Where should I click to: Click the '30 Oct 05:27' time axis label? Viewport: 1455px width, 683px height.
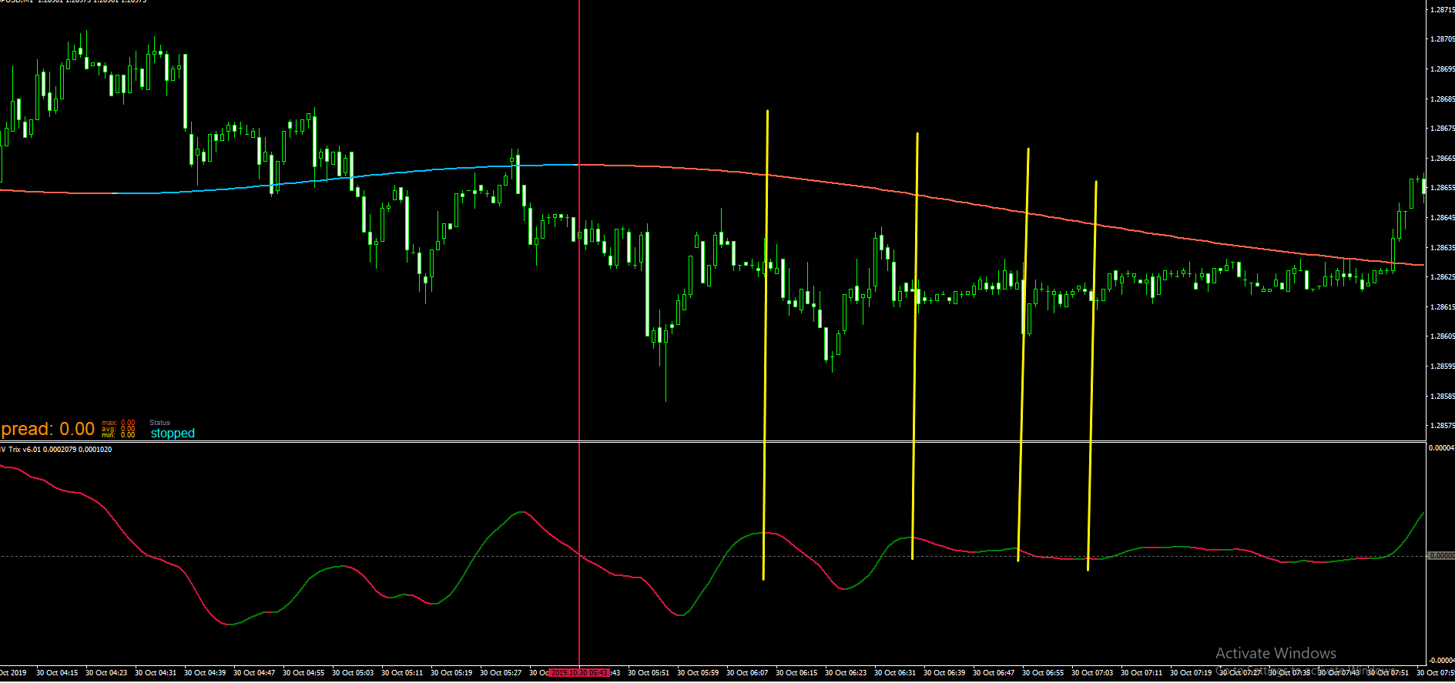pos(501,672)
